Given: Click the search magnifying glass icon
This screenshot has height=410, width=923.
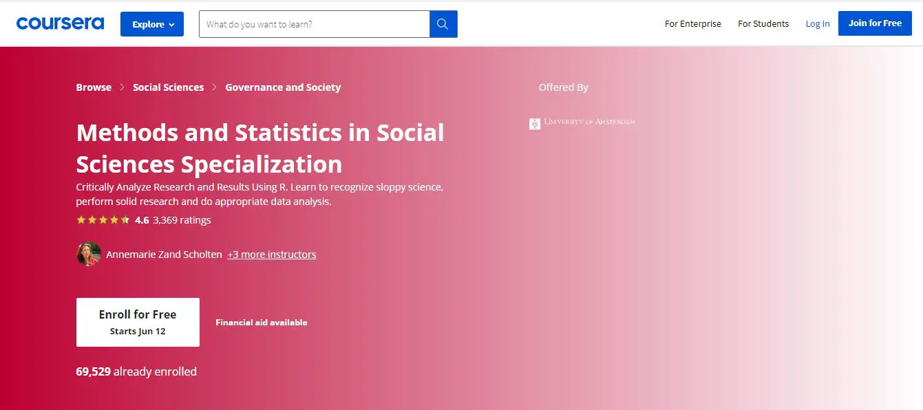Looking at the screenshot, I should (x=442, y=23).
